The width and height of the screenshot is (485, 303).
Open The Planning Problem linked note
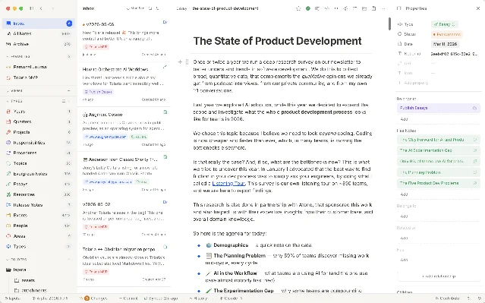point(438,172)
